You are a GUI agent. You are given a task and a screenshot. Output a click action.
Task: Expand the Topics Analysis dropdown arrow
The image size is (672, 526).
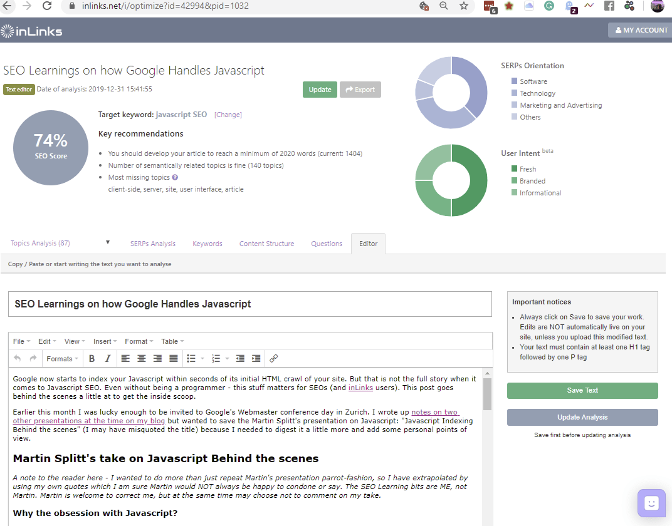108,242
